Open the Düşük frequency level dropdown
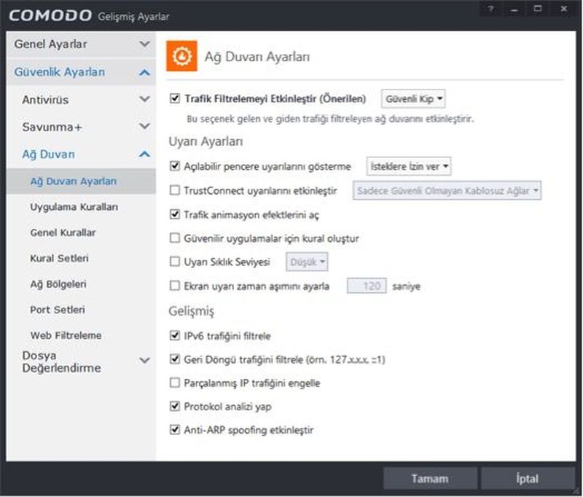The image size is (583, 497). coord(308,261)
